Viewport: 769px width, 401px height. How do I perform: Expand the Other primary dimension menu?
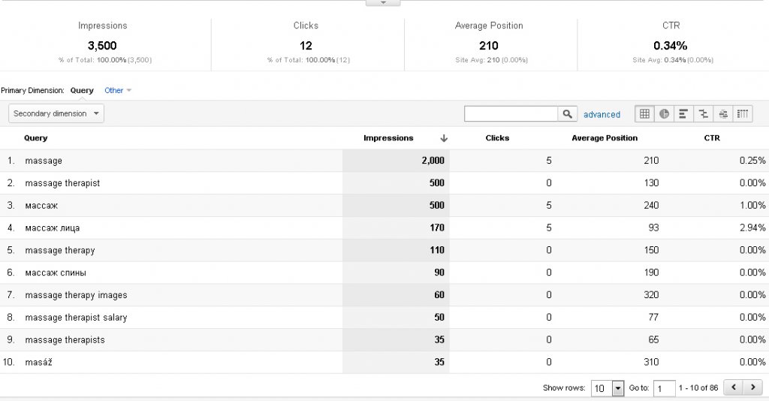[118, 91]
